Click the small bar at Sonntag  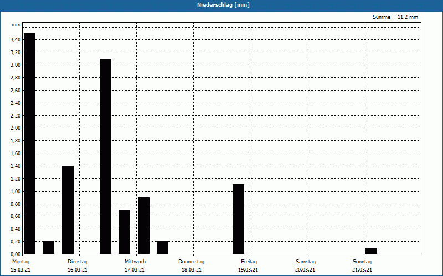(x=371, y=251)
